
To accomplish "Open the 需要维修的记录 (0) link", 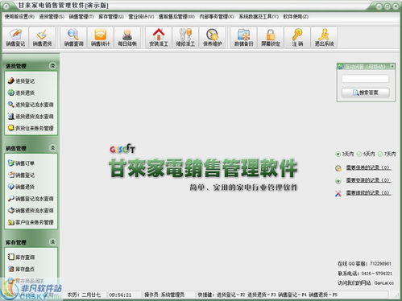I will [x=368, y=192].
